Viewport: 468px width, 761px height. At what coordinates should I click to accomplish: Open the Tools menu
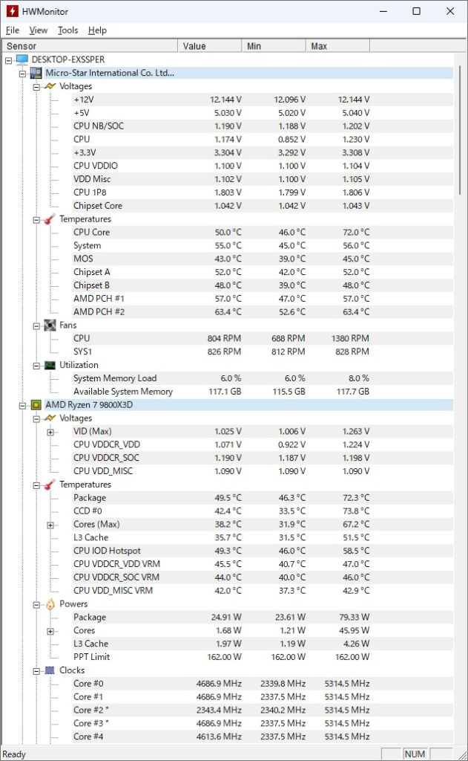[x=67, y=30]
